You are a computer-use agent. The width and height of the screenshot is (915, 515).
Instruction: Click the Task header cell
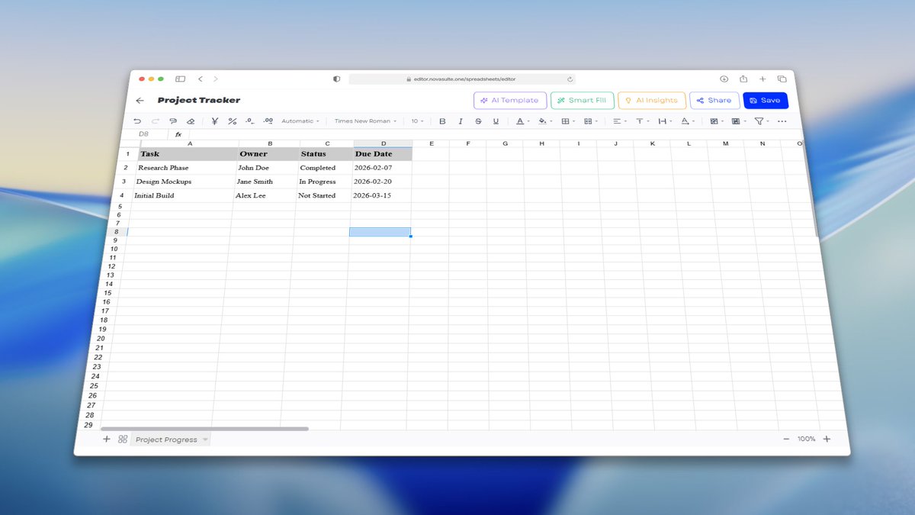[x=189, y=153]
